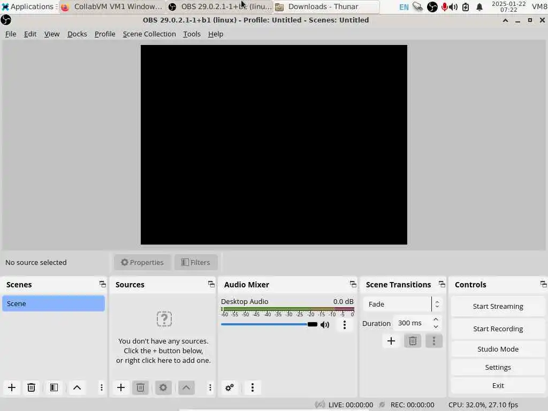The height and width of the screenshot is (411, 548).
Task: Enable Studio Mode
Action: point(498,349)
